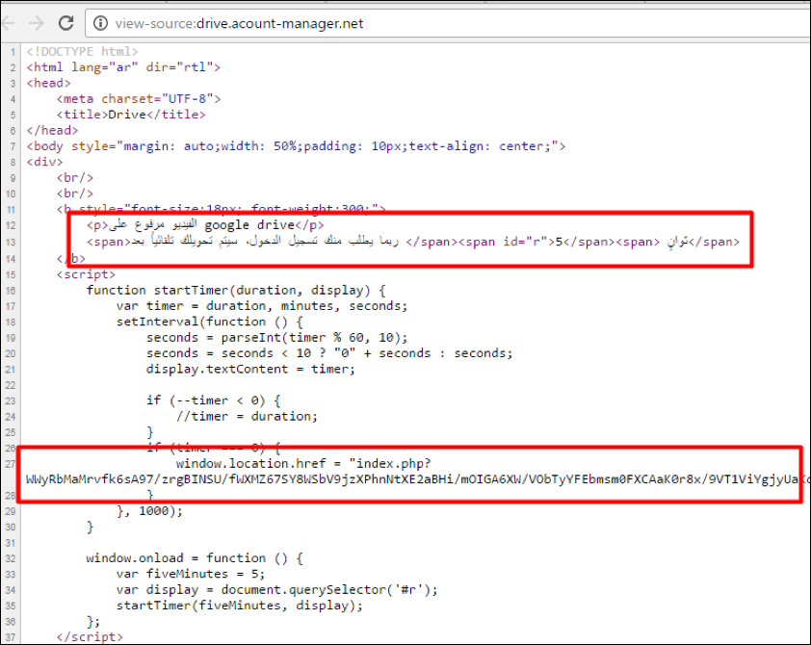811x645 pixels.
Task: Select the html lang="ar" dir="rtl" line
Action: click(123, 67)
